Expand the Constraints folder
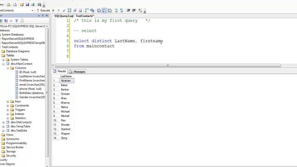The width and height of the screenshot is (297, 167). [8, 106]
